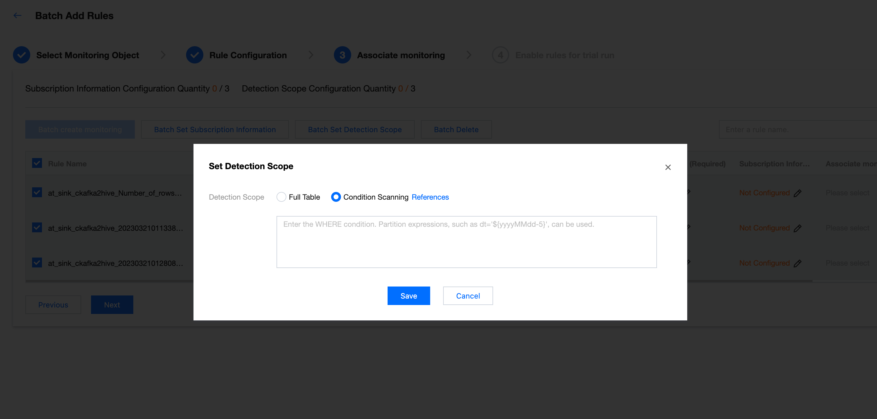This screenshot has height=419, width=877.
Task: Select the Condition Scanning radio option
Action: point(336,197)
